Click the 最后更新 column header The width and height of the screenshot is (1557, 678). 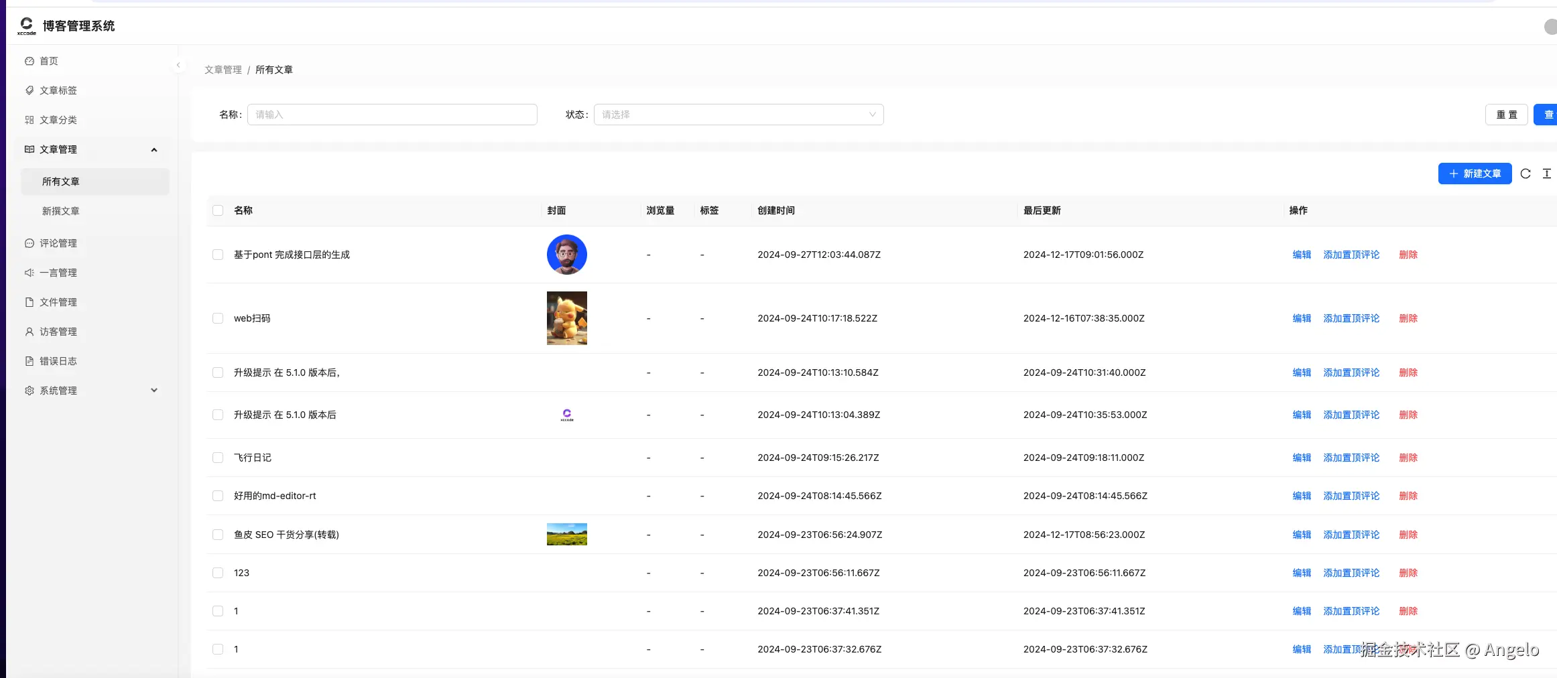(x=1042, y=210)
